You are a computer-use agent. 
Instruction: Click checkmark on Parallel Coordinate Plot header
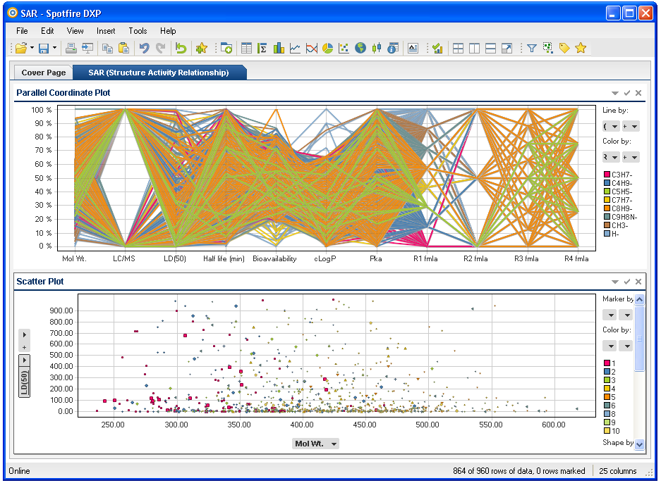tap(627, 93)
